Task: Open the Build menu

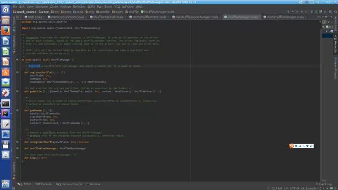Action: point(91,7)
